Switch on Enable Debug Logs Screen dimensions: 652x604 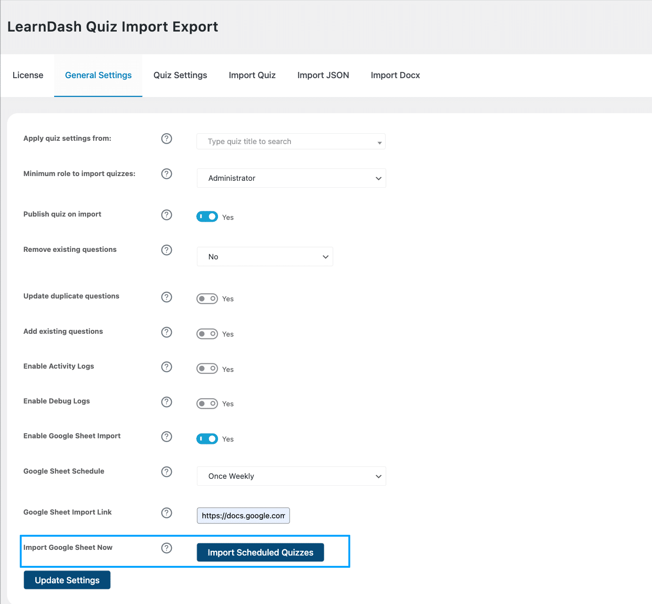pyautogui.click(x=207, y=403)
